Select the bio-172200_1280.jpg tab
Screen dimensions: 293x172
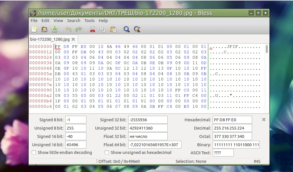(50, 39)
